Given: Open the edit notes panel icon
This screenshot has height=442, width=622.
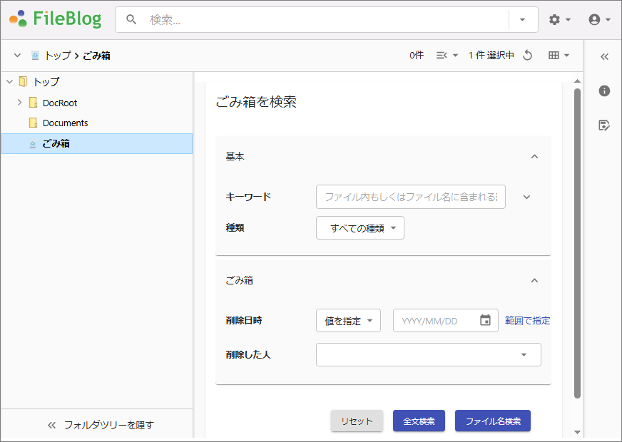Looking at the screenshot, I should pyautogui.click(x=604, y=125).
